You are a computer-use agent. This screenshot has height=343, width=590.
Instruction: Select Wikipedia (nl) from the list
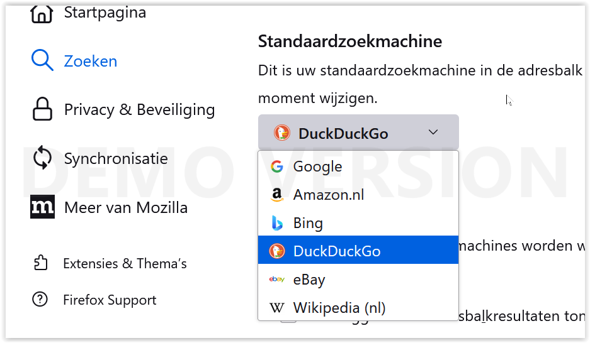coord(358,307)
